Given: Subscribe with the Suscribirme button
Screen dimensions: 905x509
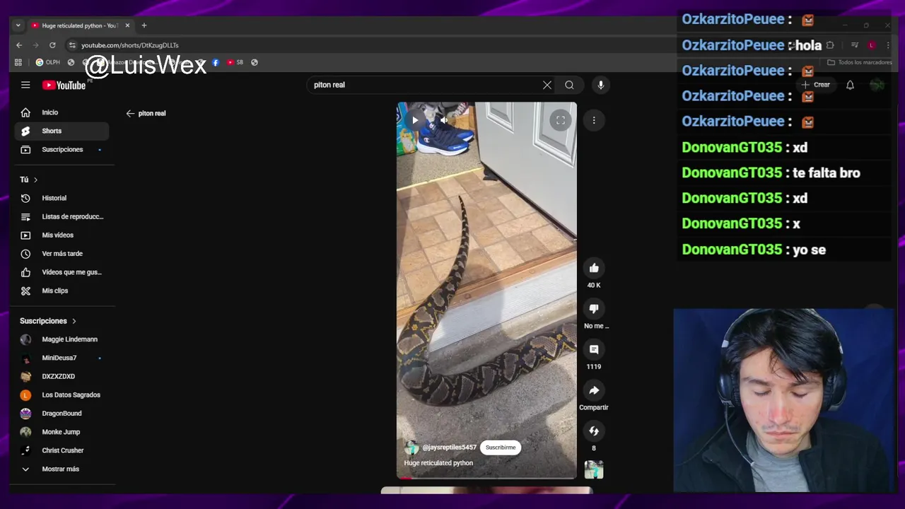Looking at the screenshot, I should point(501,447).
